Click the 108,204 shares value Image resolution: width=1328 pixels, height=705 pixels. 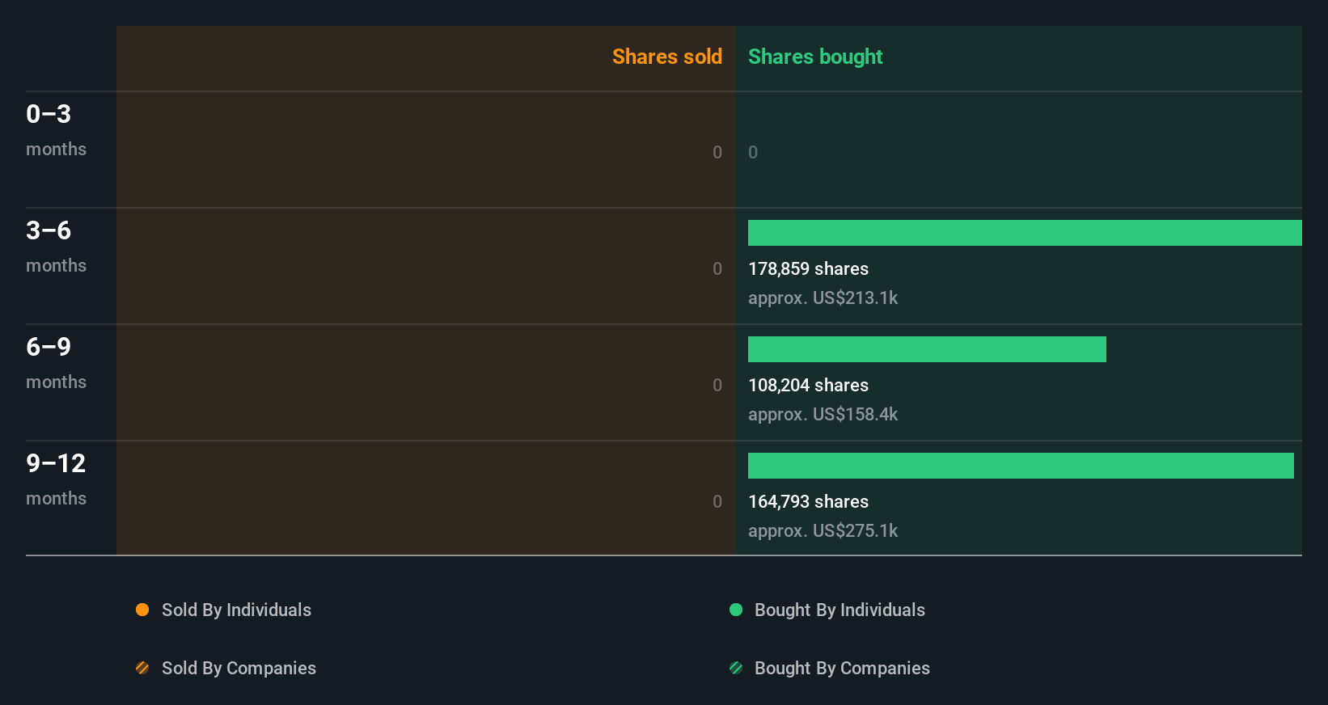(x=808, y=385)
